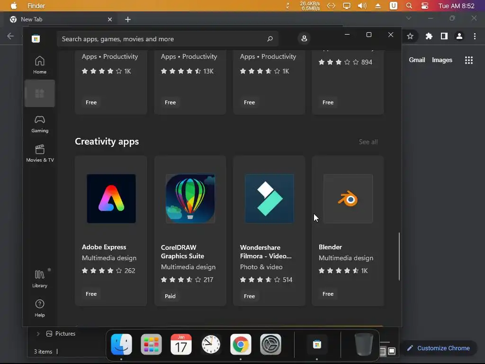Open Spotlight search in menu bar
The width and height of the screenshot is (485, 364).
click(x=409, y=6)
